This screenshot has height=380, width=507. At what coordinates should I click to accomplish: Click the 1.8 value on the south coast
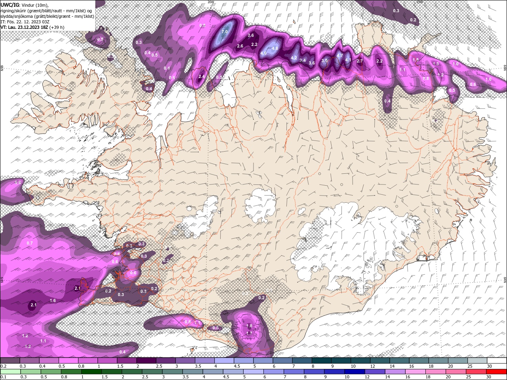click(249, 326)
